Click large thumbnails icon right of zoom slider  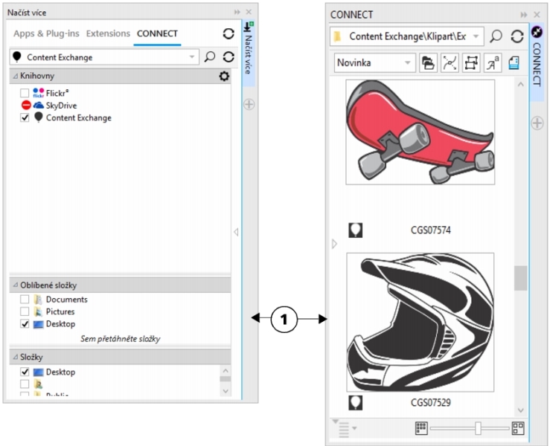[x=518, y=428]
